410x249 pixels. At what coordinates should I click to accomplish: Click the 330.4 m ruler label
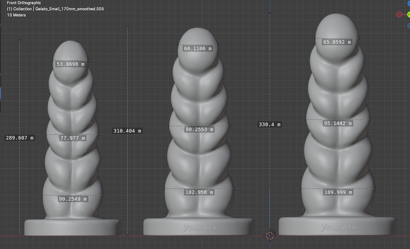(270, 124)
